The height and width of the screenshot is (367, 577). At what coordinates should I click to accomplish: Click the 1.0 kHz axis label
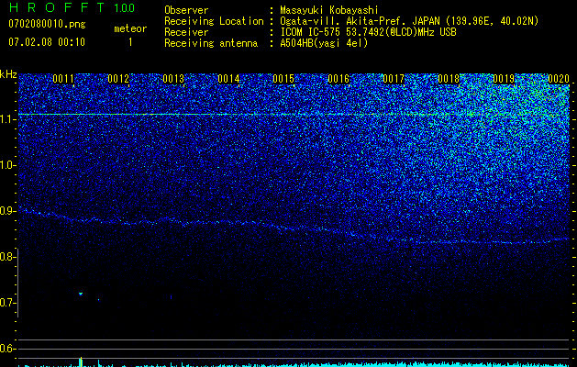7,165
